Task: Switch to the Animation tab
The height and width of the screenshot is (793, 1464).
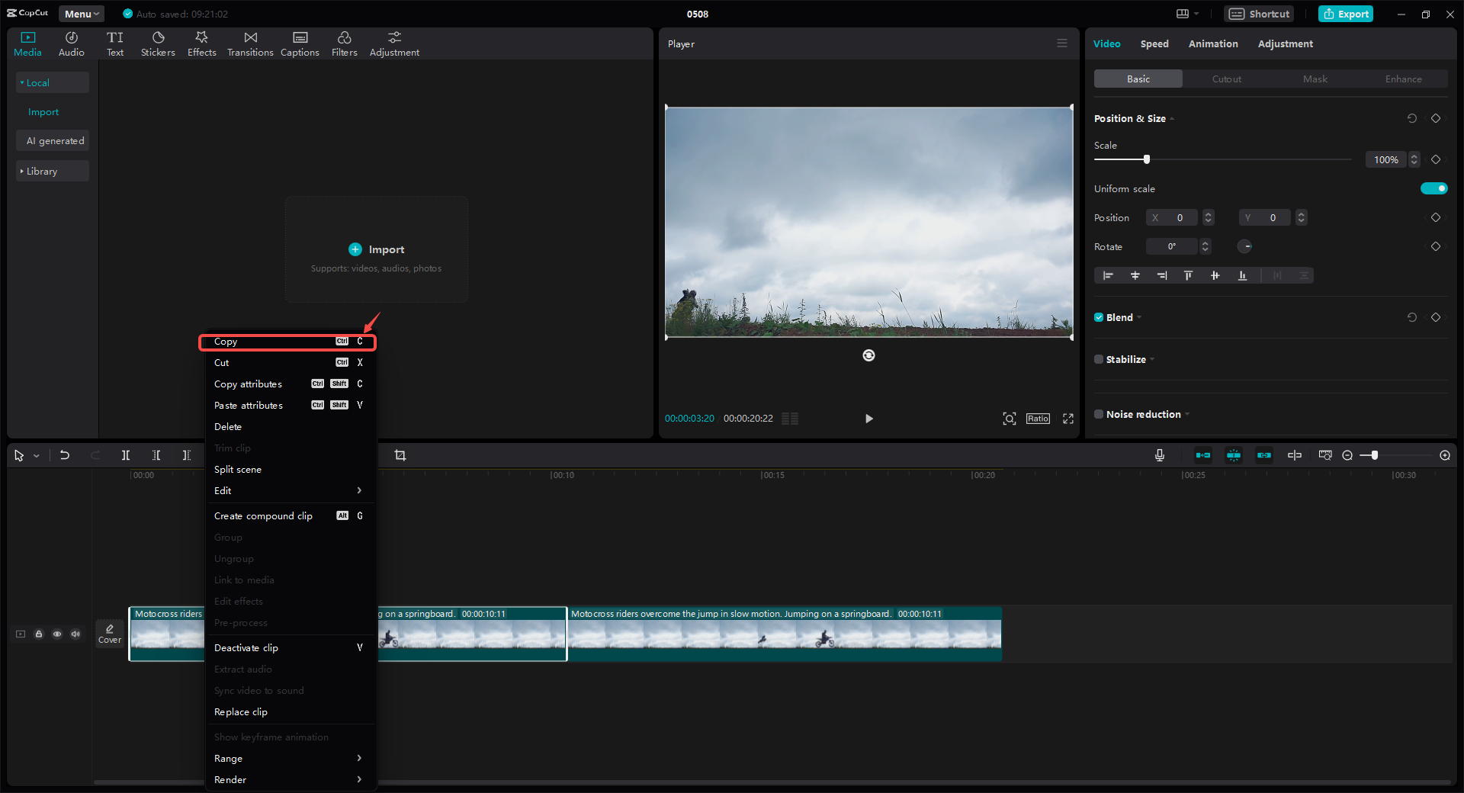Action: click(x=1212, y=43)
